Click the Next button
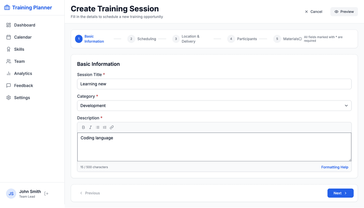The image size is (364, 208). click(x=340, y=193)
